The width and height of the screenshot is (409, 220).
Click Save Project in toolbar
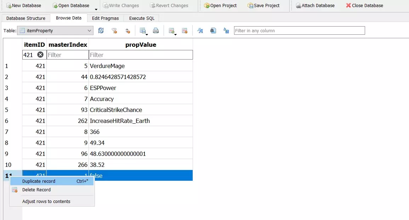pyautogui.click(x=263, y=5)
